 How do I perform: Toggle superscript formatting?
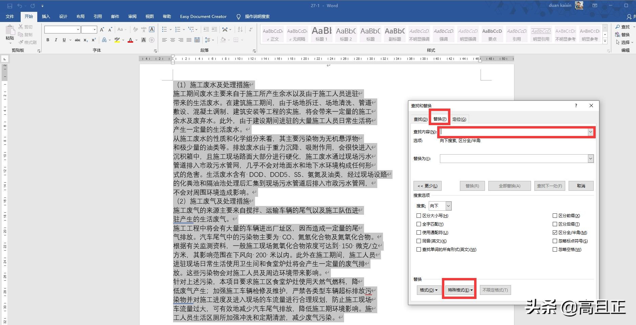pyautogui.click(x=93, y=40)
